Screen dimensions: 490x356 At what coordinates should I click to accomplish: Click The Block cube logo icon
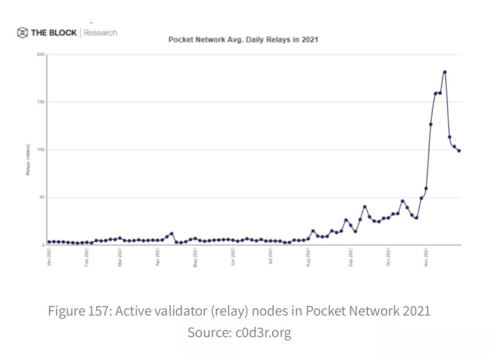[23, 33]
